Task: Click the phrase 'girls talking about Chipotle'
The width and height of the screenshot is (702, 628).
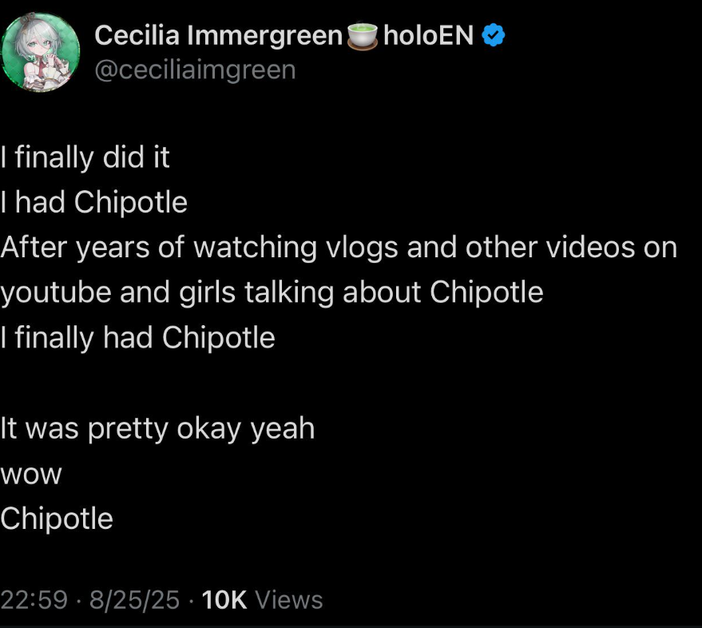Action: click(x=361, y=292)
